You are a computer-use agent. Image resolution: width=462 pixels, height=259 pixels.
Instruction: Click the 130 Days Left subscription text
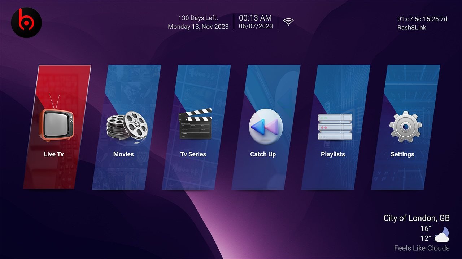(198, 18)
